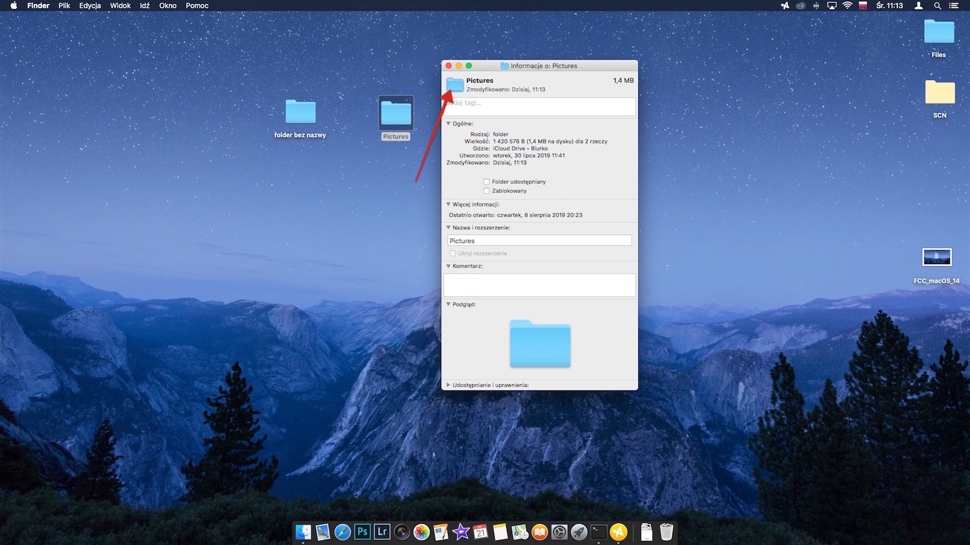This screenshot has width=970, height=545.
Task: Launch Lightroom from the Dock
Action: click(382, 531)
